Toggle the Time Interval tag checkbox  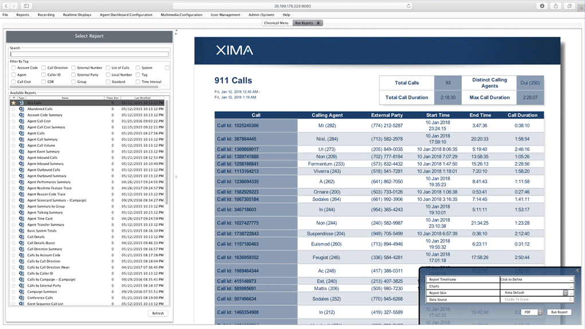(x=138, y=82)
